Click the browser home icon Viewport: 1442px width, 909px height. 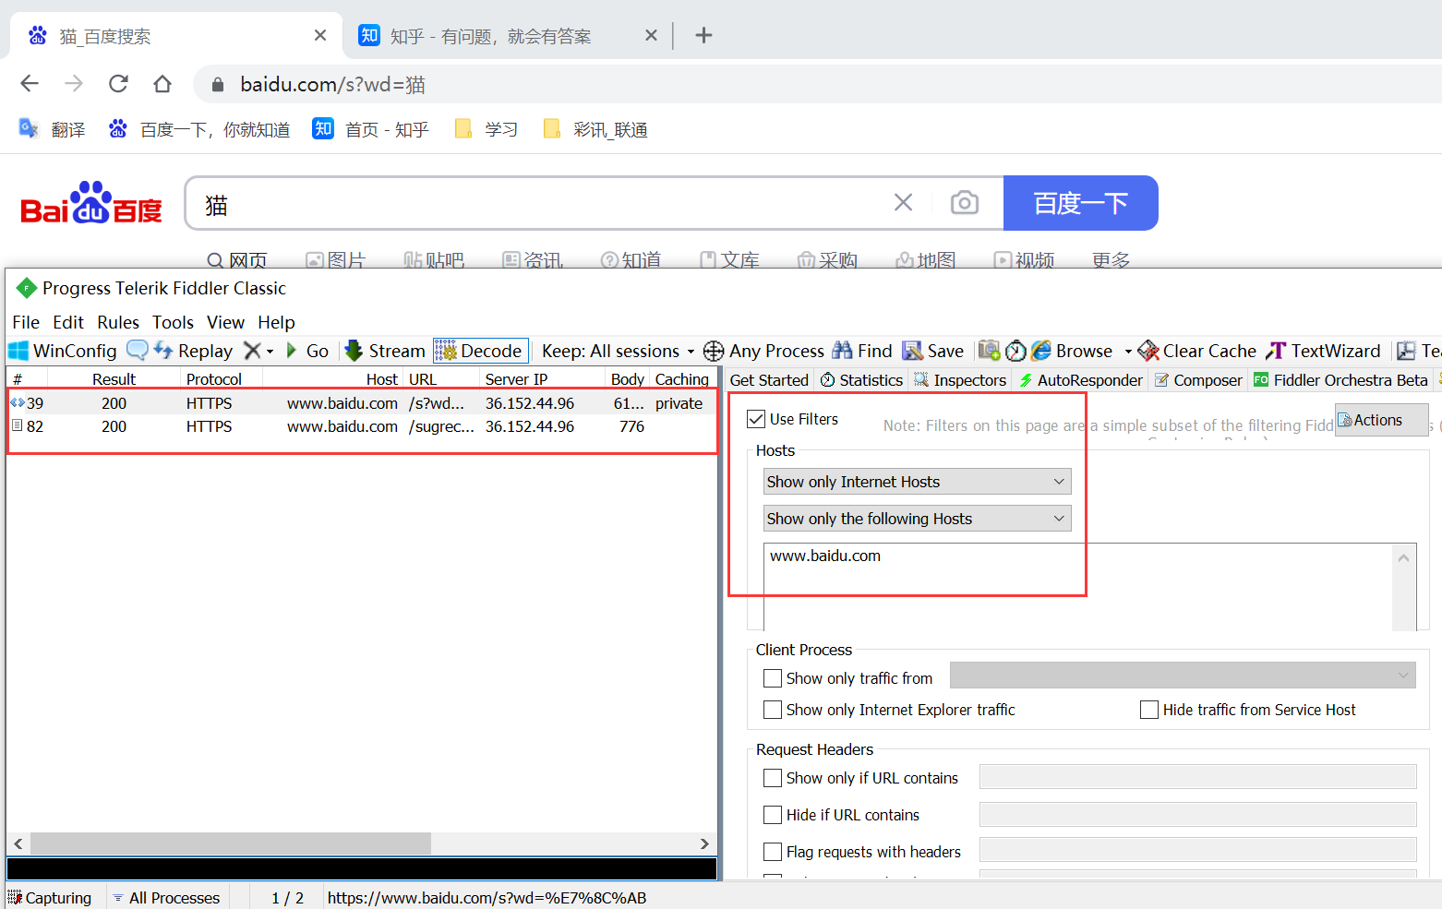(162, 84)
